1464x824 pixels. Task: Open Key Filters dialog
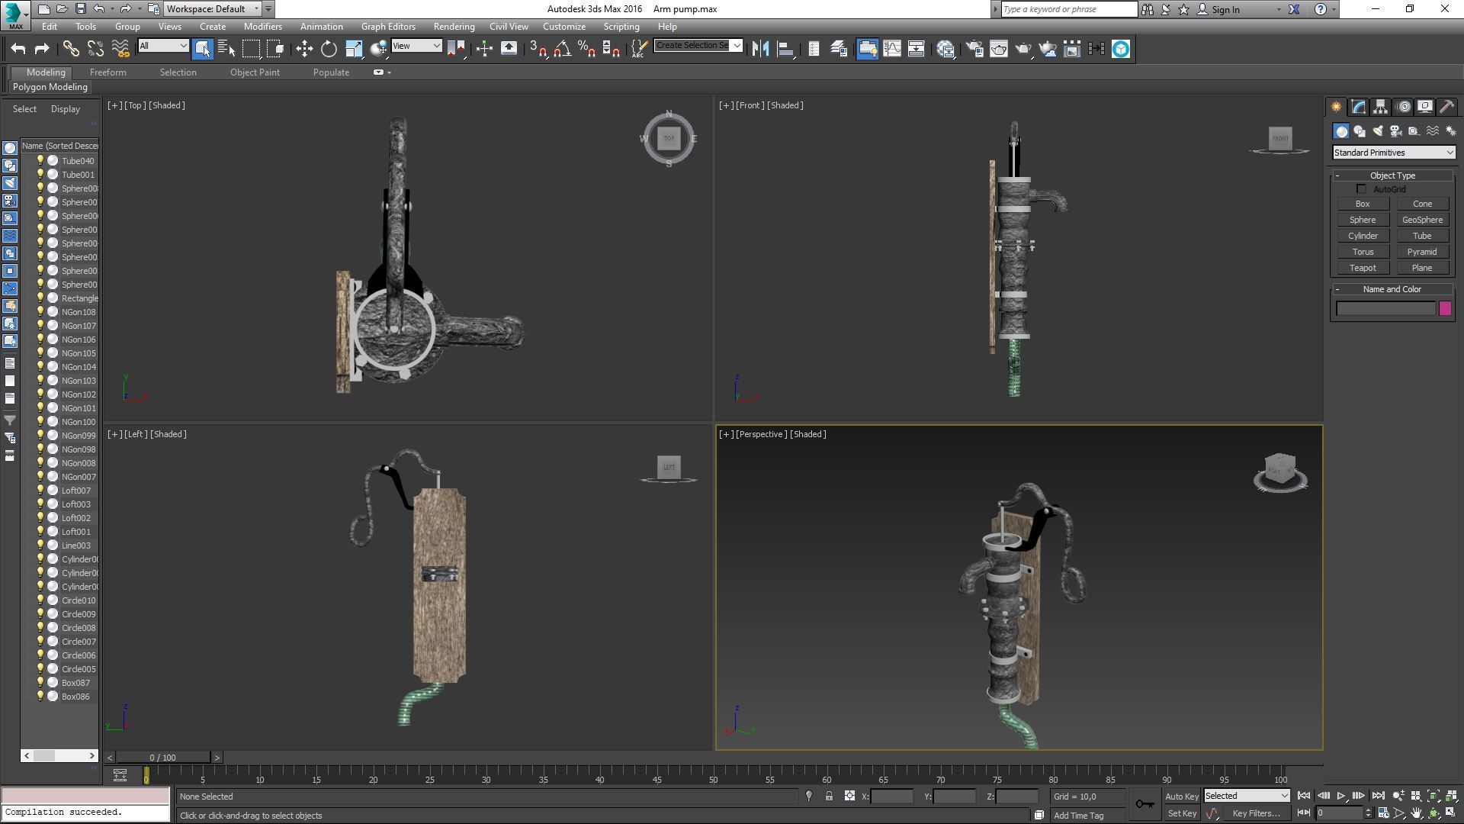pyautogui.click(x=1256, y=813)
